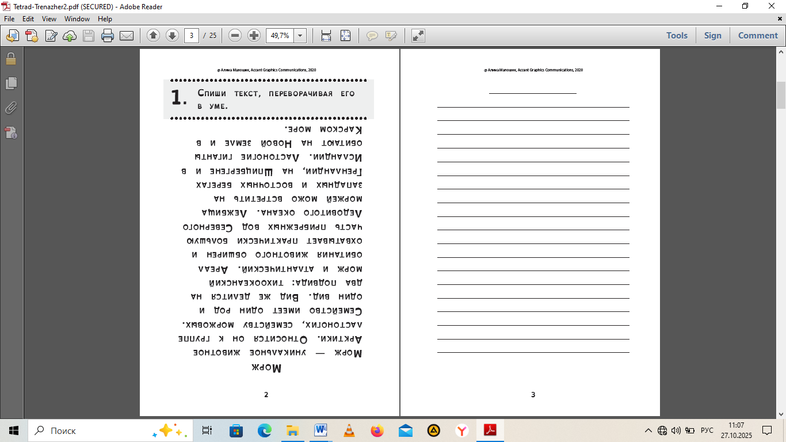Image resolution: width=786 pixels, height=442 pixels.
Task: Expand the zoom percentage dropdown
Action: pyautogui.click(x=300, y=36)
